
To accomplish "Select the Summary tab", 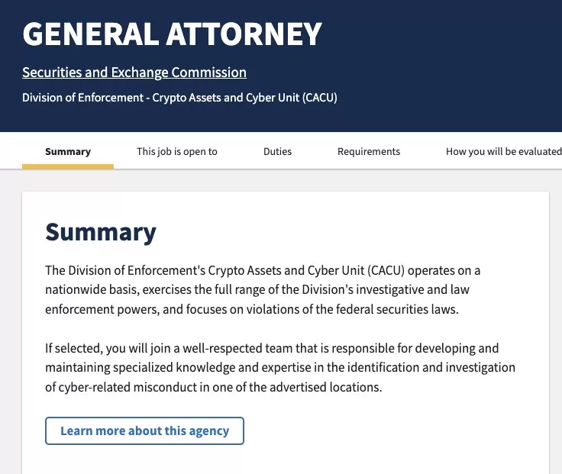I will (x=68, y=151).
